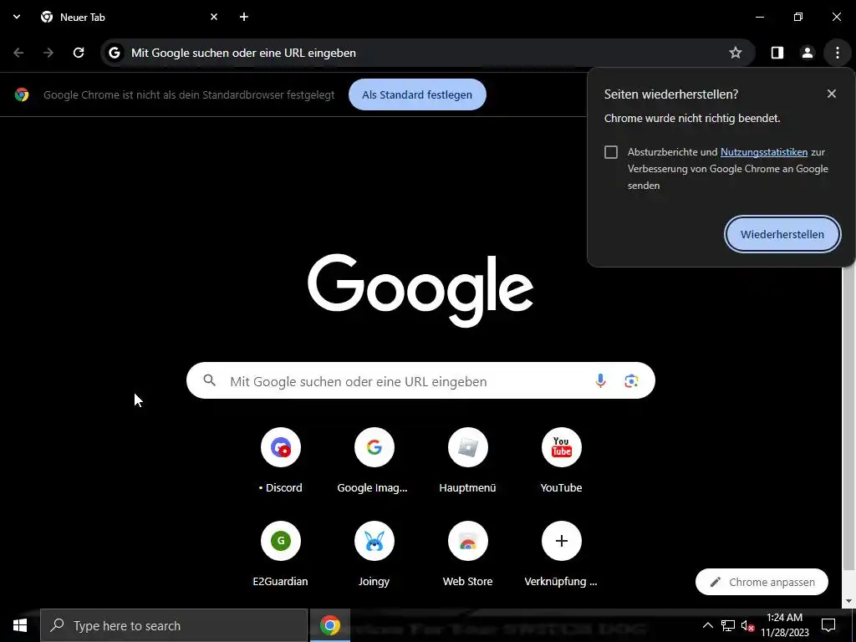Open the side panel
This screenshot has width=856, height=642.
(777, 53)
